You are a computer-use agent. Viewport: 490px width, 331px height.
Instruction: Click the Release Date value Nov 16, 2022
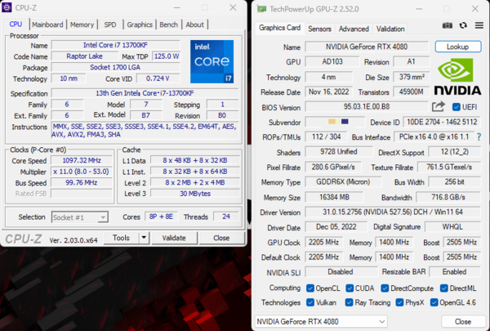tap(329, 92)
